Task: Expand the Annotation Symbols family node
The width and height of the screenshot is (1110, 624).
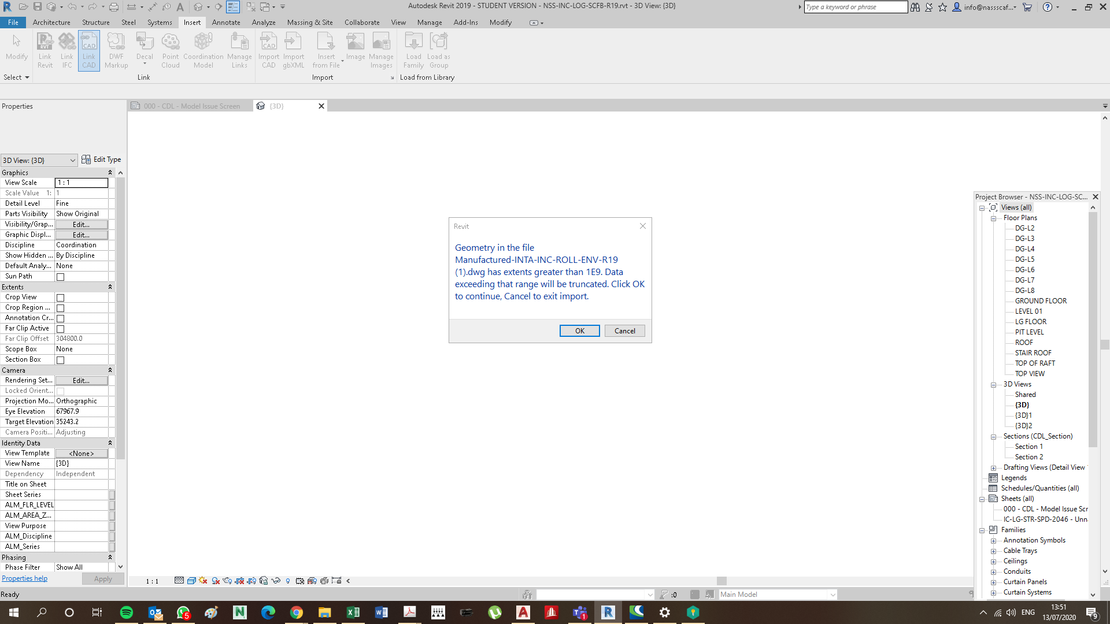Action: (x=994, y=540)
